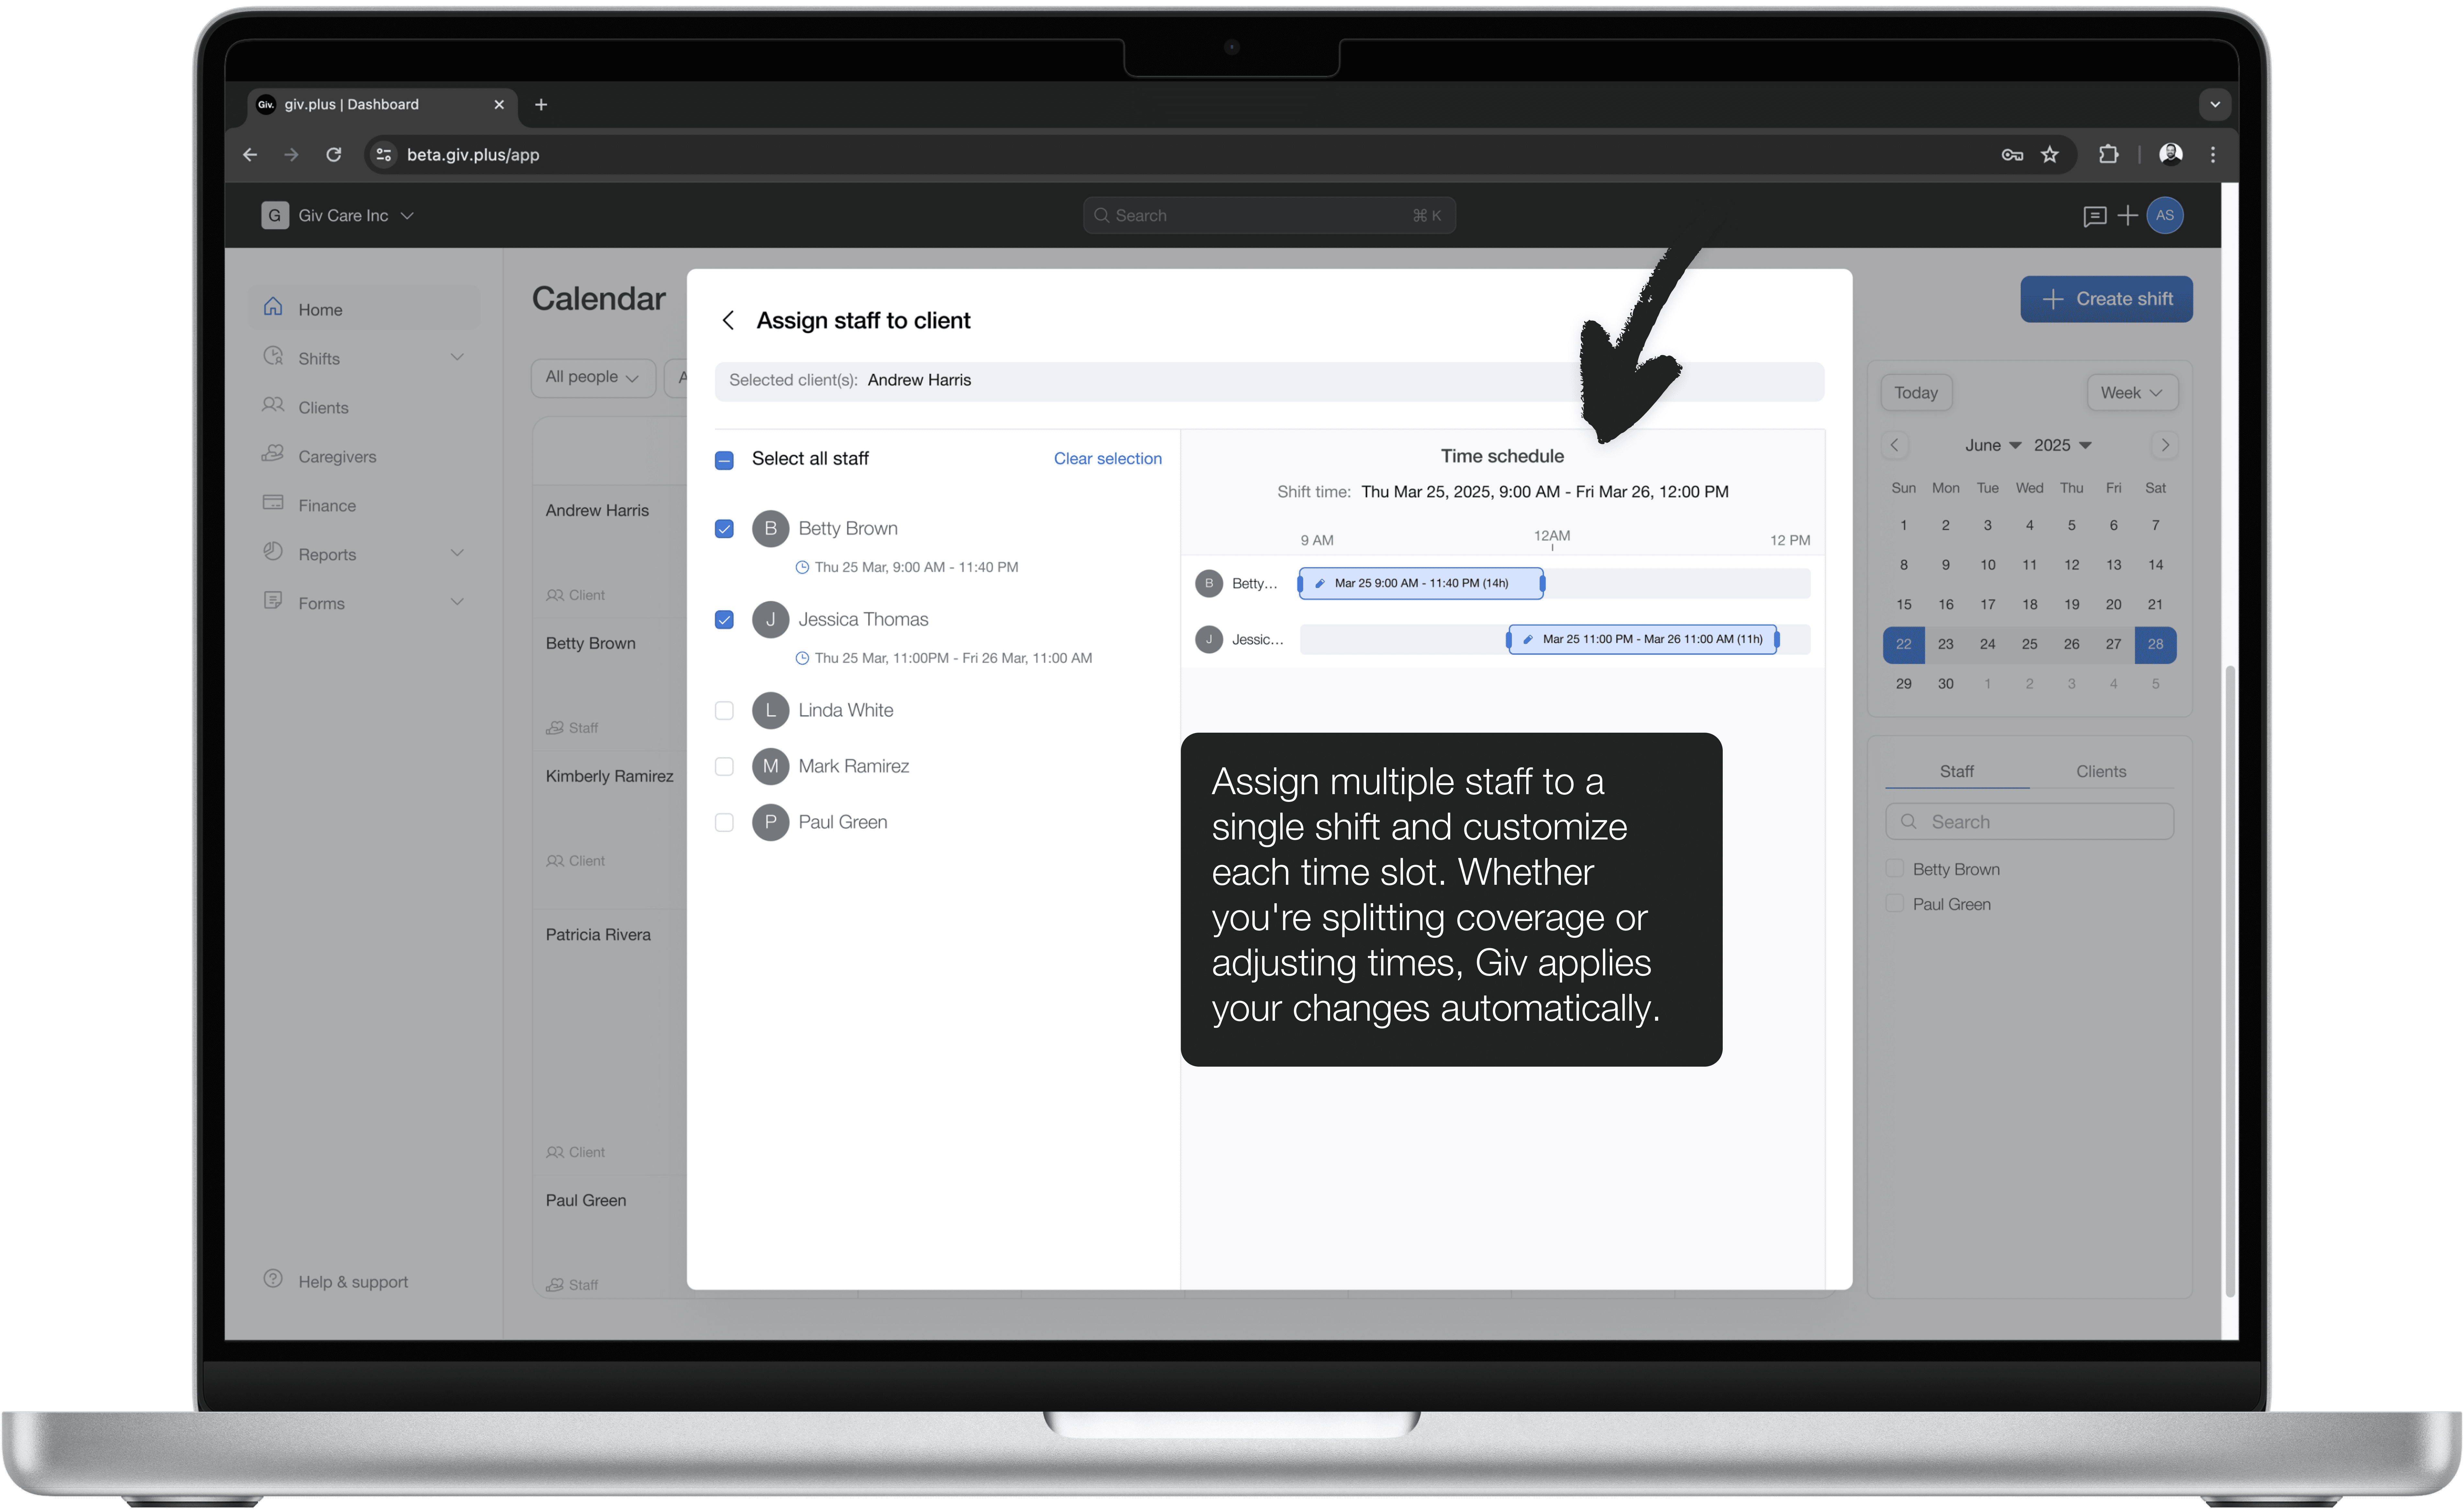The width and height of the screenshot is (2464, 1510).
Task: Open Caregivers in the sidebar
Action: 337,456
